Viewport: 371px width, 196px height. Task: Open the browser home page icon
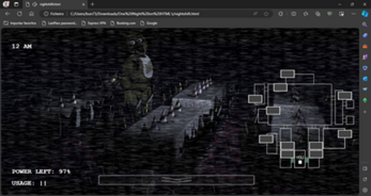32,14
